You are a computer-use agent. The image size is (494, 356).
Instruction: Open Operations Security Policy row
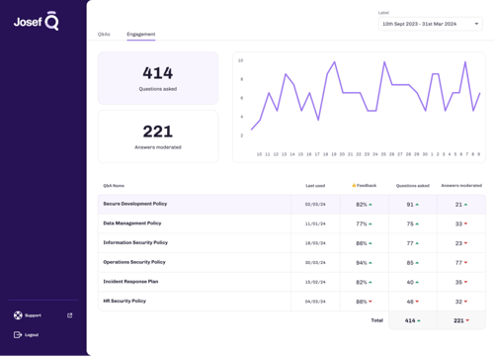(291, 262)
